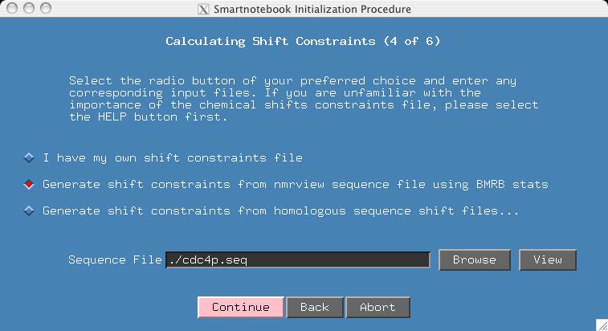
Task: Click the "I have my own shift constraints file" label
Action: tap(173, 157)
